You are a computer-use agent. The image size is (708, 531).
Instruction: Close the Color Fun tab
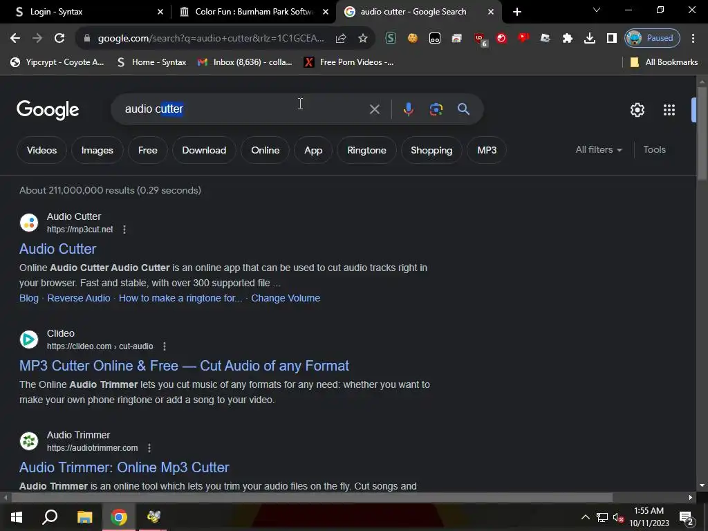(x=326, y=12)
